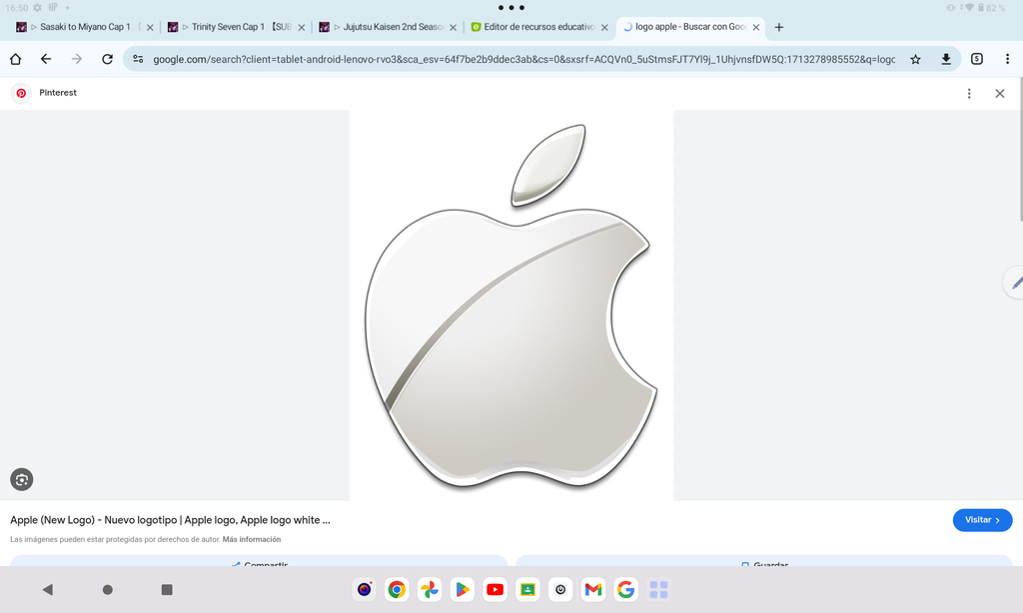Open the tab switcher showing 5 tabs
1023x613 pixels.
(x=977, y=59)
